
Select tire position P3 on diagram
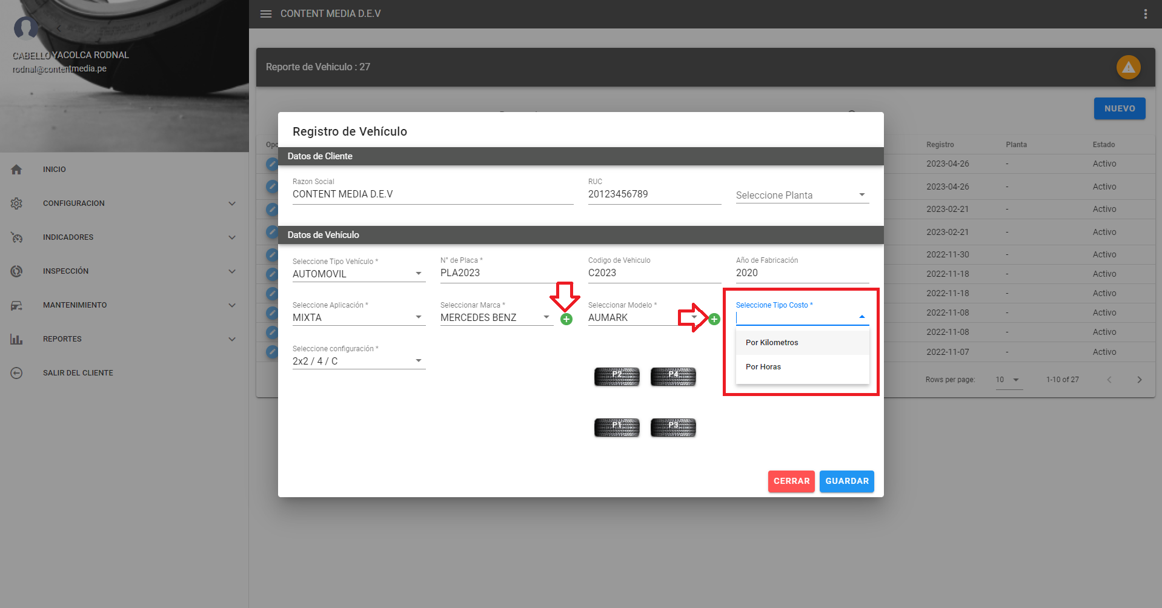click(x=673, y=428)
